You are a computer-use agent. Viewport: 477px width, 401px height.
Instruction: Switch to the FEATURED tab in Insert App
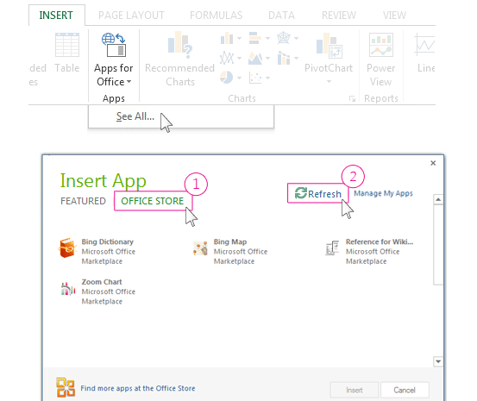pyautogui.click(x=83, y=201)
